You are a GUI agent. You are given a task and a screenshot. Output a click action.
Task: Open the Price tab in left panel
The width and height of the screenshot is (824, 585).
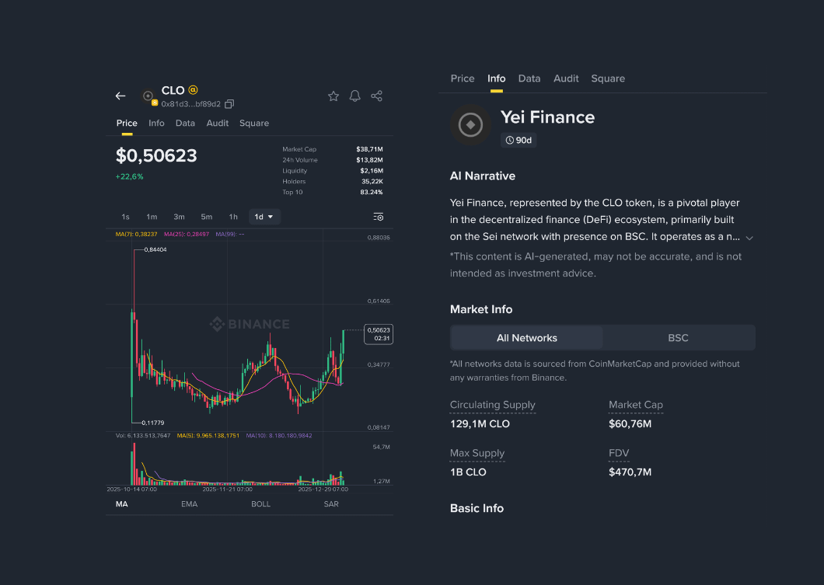pos(127,123)
